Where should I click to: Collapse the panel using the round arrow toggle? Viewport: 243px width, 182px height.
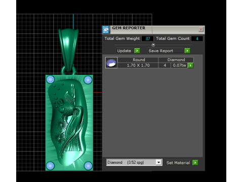(x=153, y=44)
